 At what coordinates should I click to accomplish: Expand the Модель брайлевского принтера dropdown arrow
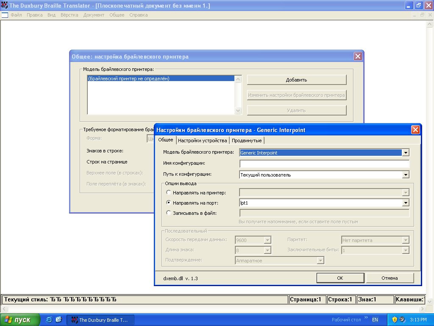click(406, 152)
